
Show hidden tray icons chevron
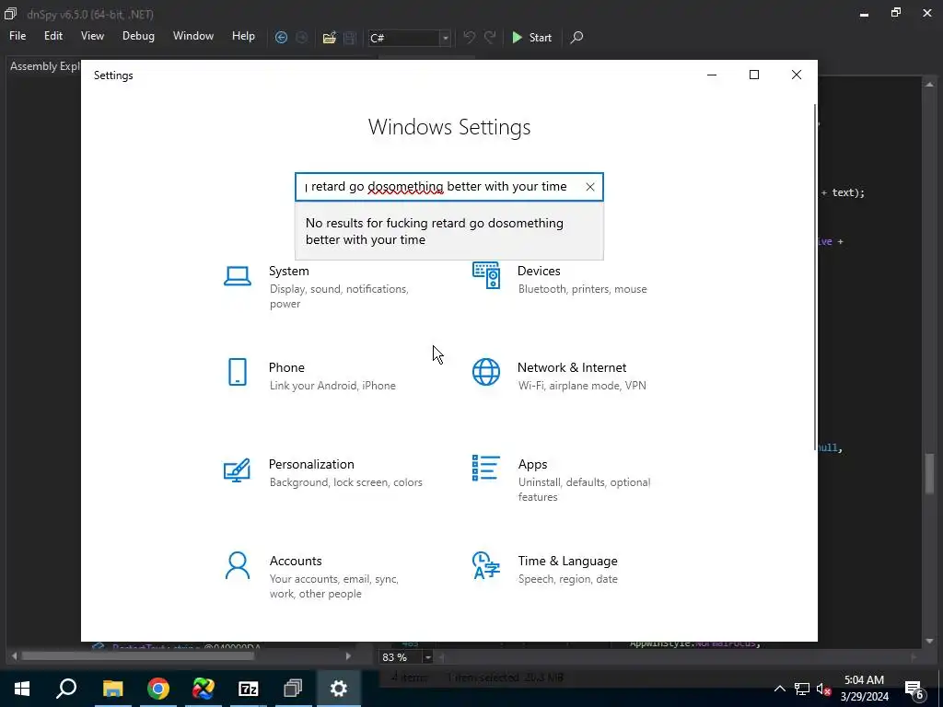[x=779, y=689]
